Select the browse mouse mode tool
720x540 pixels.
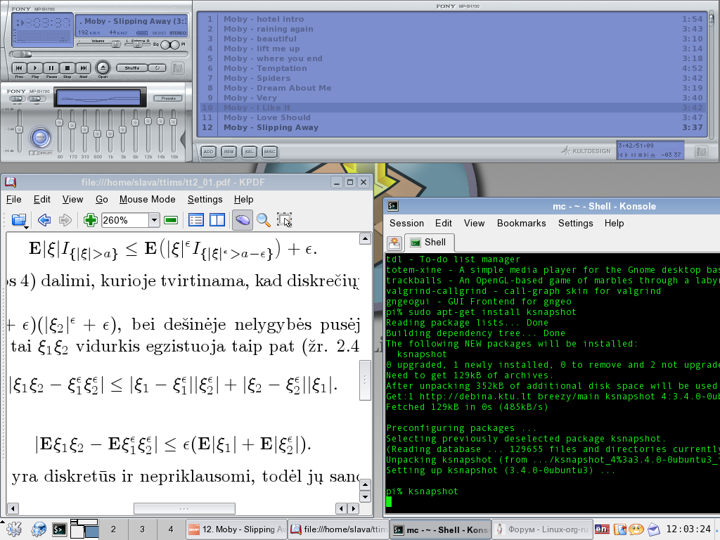(243, 220)
